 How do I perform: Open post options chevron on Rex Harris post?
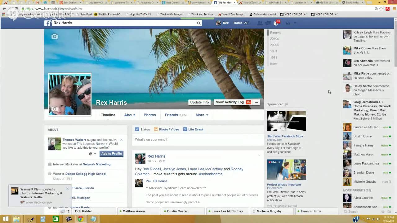point(259,155)
